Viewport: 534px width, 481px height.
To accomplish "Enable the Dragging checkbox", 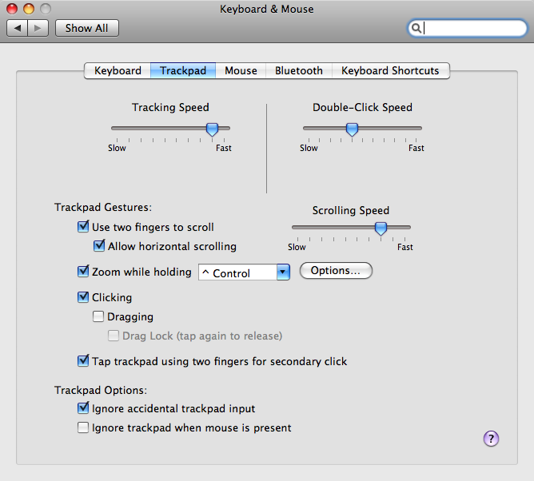I will point(98,316).
